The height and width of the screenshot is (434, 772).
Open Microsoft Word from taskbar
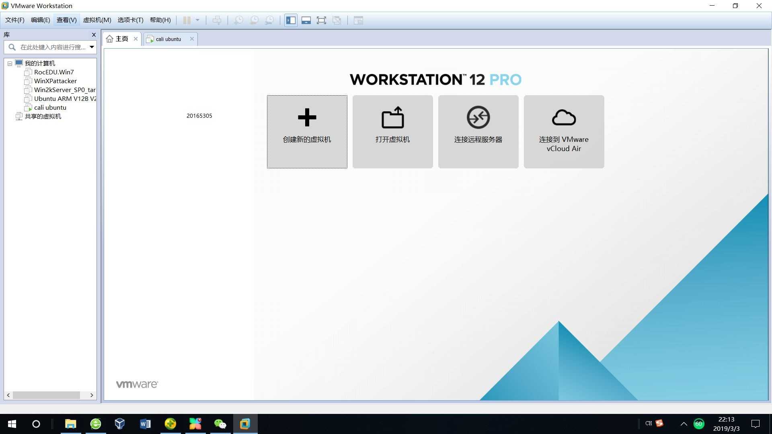click(145, 424)
